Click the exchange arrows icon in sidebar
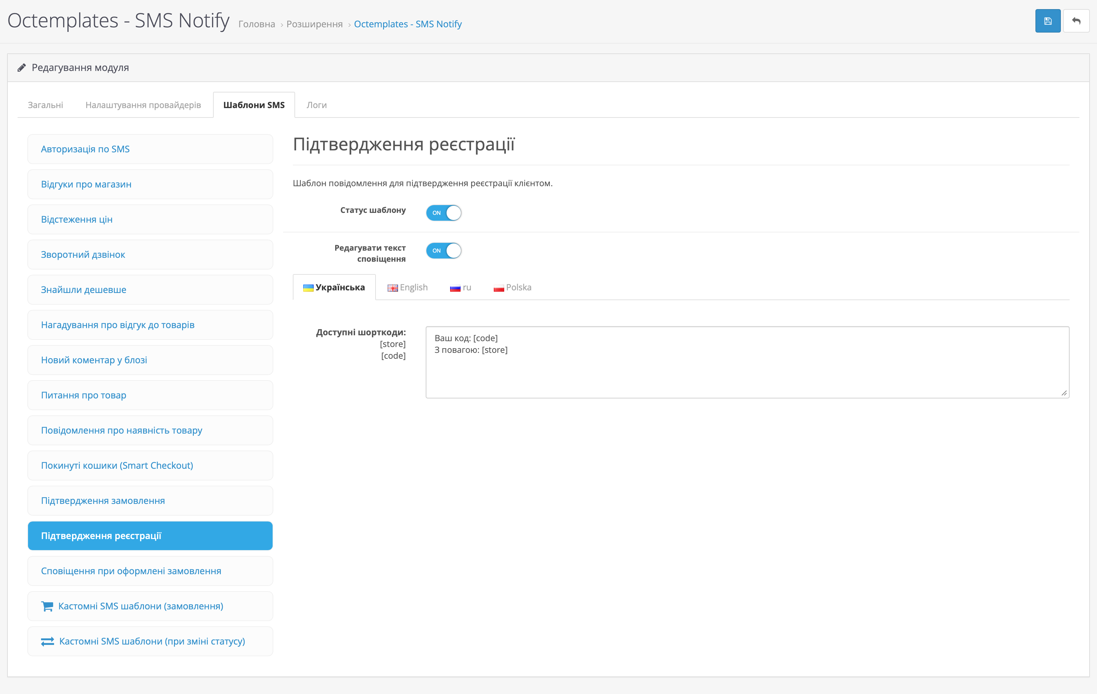The image size is (1097, 694). pyautogui.click(x=47, y=641)
